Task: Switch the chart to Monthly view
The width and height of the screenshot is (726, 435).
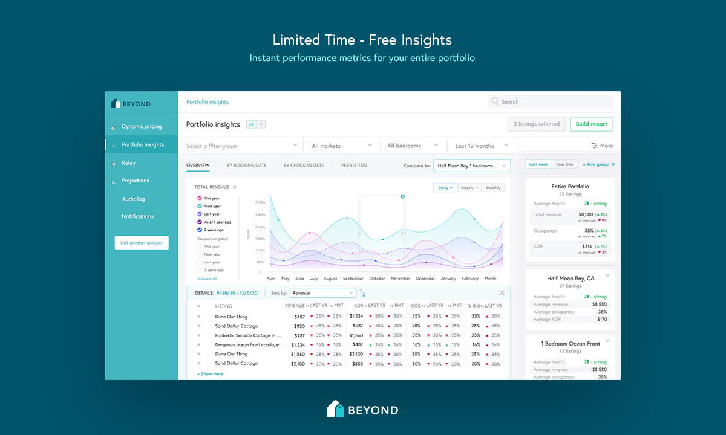Action: [494, 187]
